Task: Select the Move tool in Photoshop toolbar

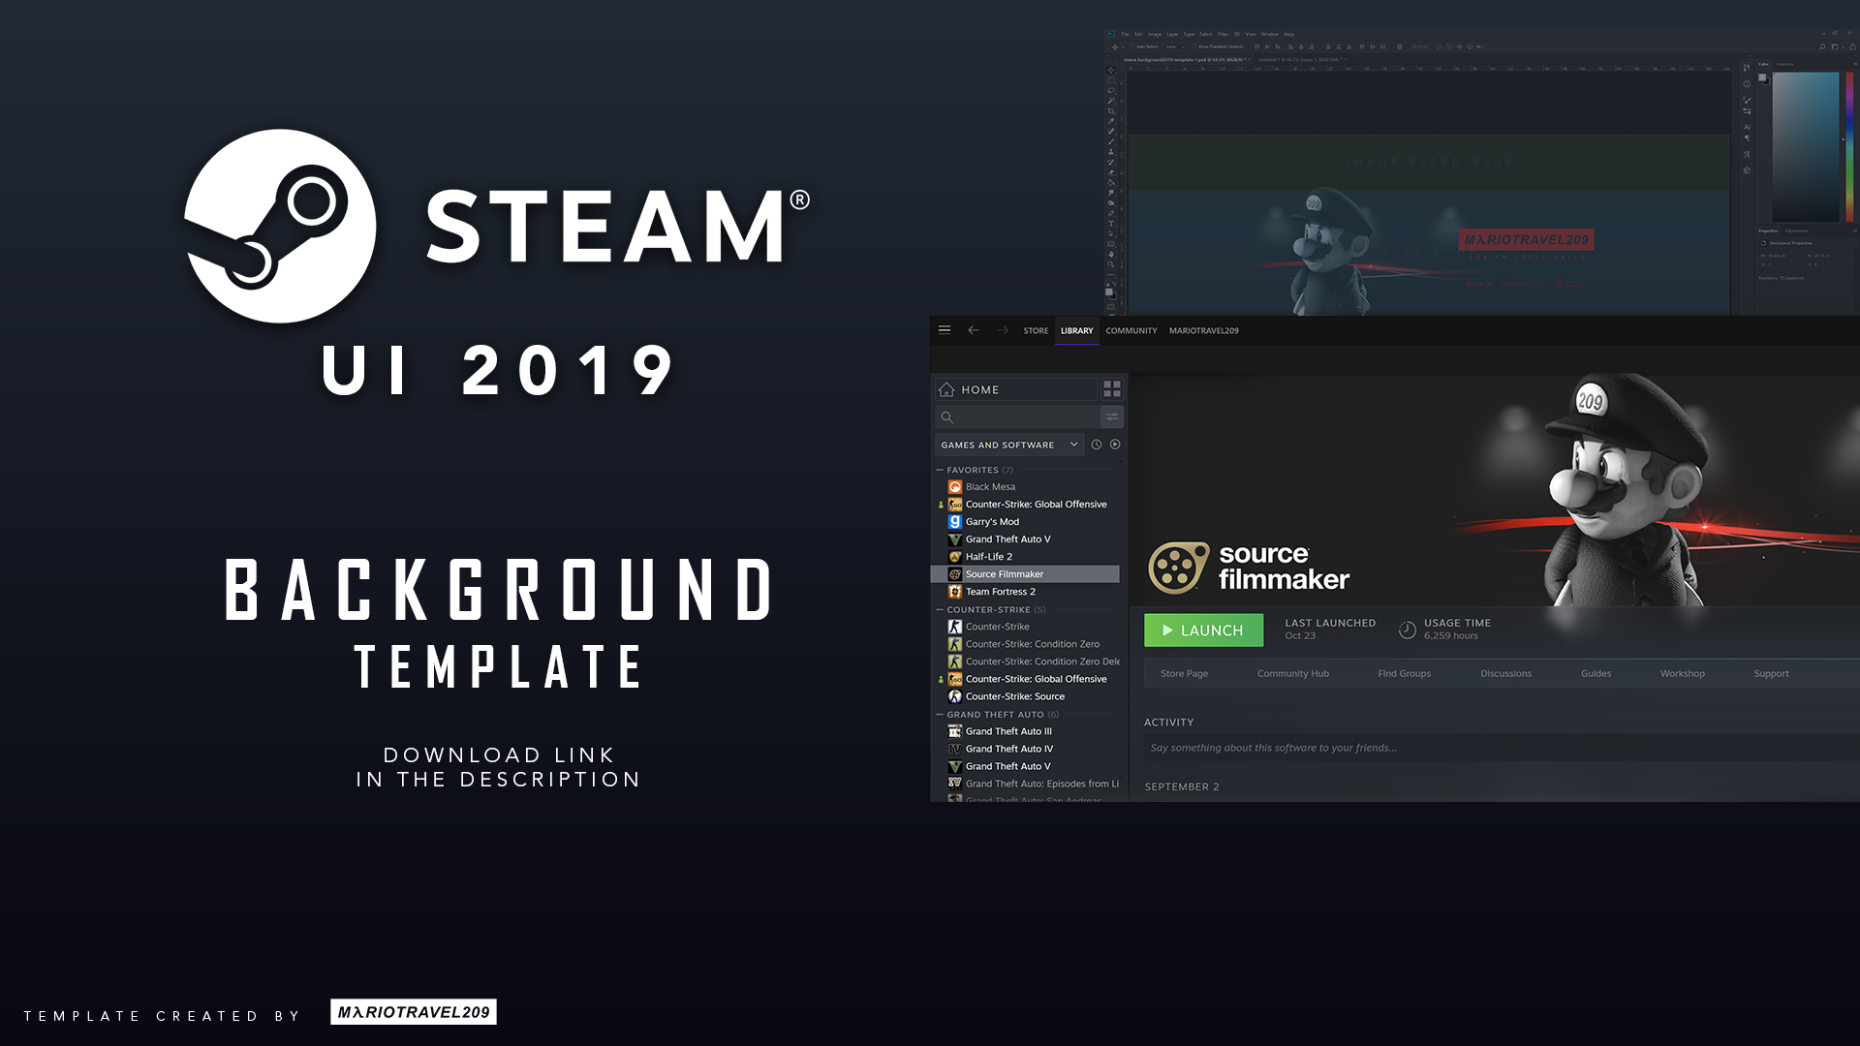Action: 1111,70
